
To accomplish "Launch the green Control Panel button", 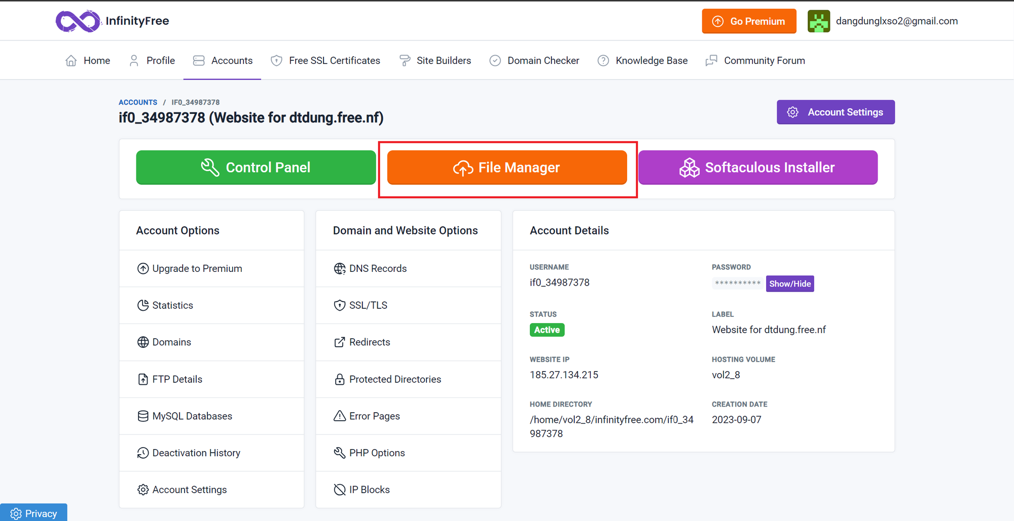I will tap(256, 168).
